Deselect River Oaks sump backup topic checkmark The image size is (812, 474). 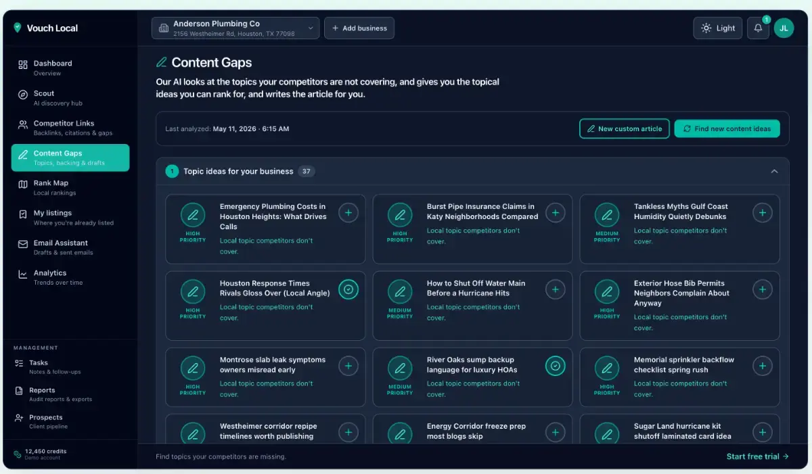point(556,366)
